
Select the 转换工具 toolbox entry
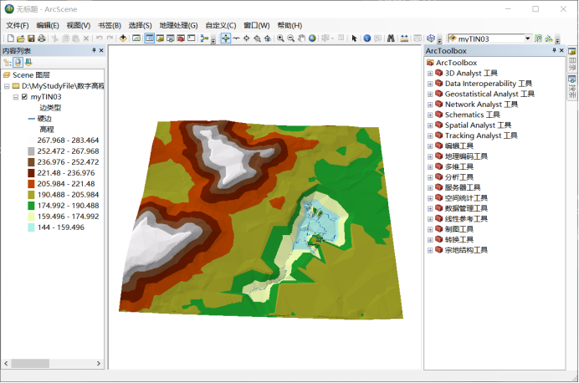point(459,239)
